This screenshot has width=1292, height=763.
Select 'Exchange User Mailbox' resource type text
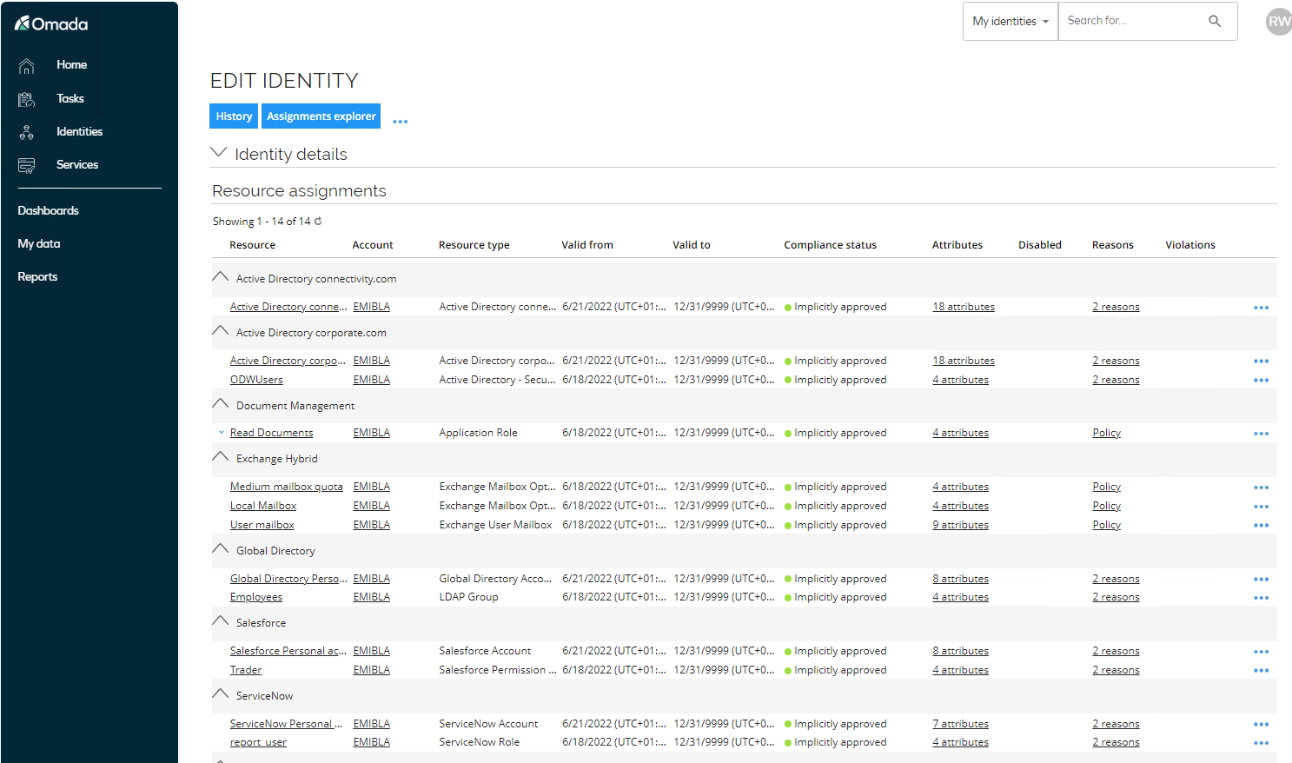tap(495, 525)
